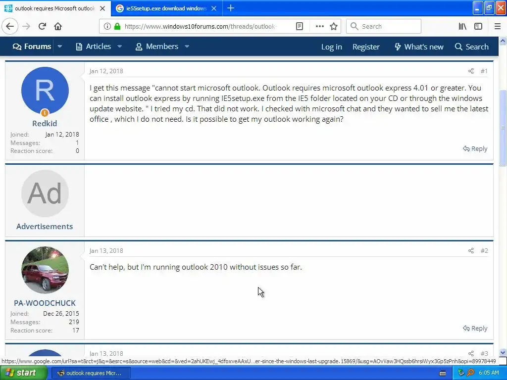
Task: Click the keyboard icon in taskbar
Action: click(x=443, y=373)
